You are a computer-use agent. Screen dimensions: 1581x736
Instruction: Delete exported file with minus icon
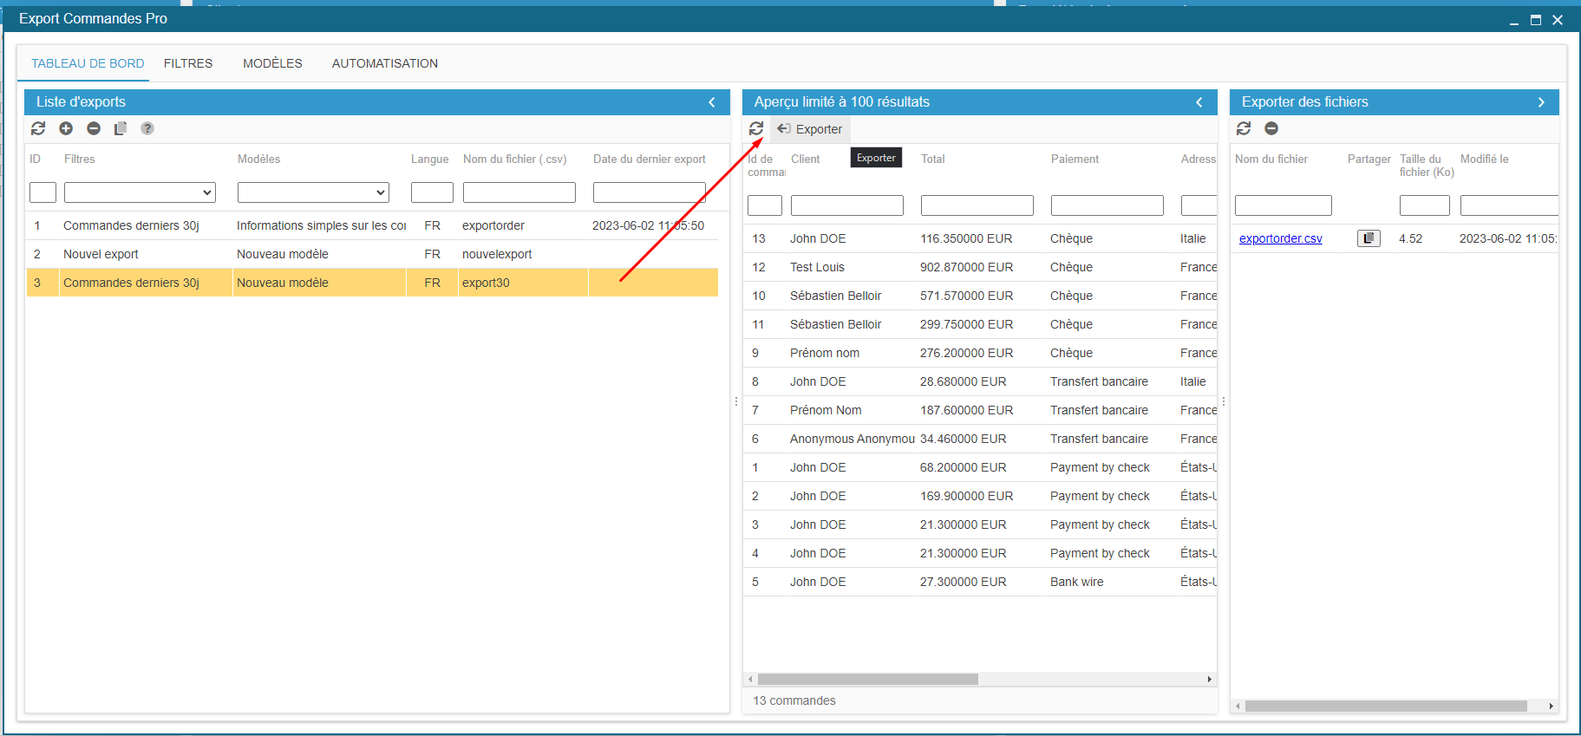click(x=1271, y=128)
